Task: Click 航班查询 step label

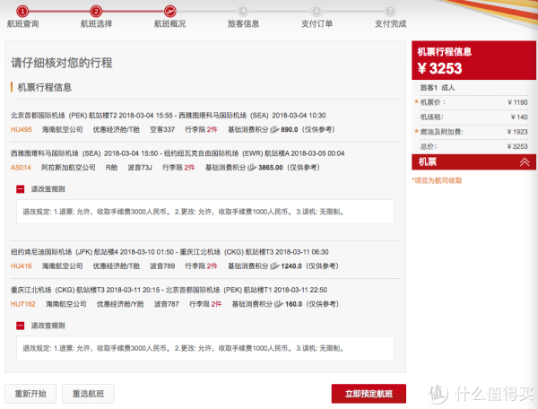Action: pos(22,23)
